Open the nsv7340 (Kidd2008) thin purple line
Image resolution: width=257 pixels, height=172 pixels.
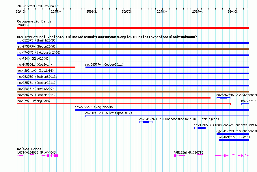(x=133, y=61)
